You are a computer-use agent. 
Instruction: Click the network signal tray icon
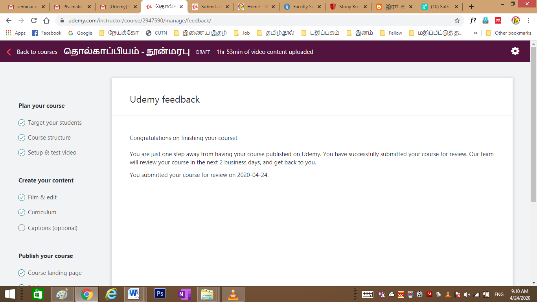[476, 295]
